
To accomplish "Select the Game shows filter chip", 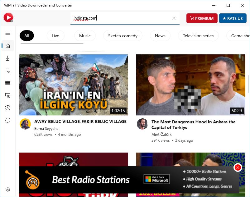I will pyautogui.click(x=238, y=36).
